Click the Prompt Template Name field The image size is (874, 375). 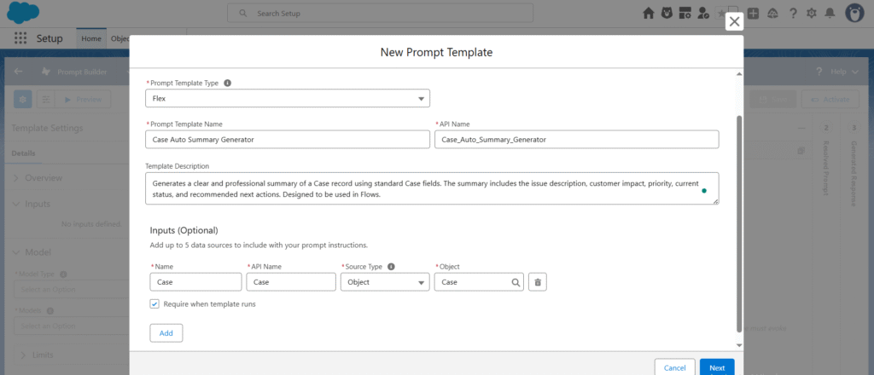pos(287,139)
